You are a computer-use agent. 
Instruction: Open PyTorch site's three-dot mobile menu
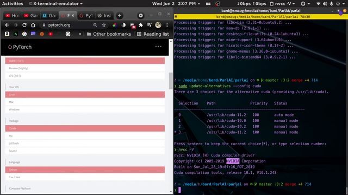(158, 47)
